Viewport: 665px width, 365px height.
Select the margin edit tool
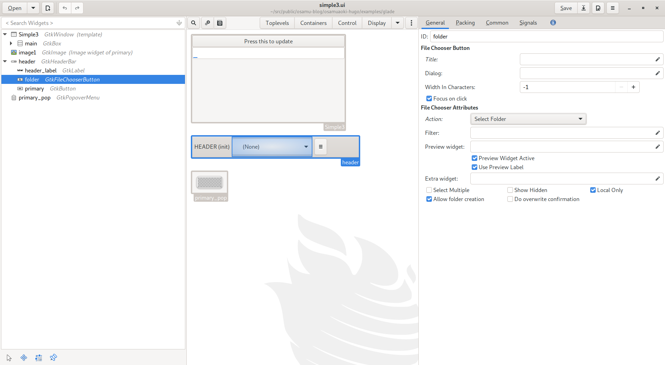pos(38,358)
